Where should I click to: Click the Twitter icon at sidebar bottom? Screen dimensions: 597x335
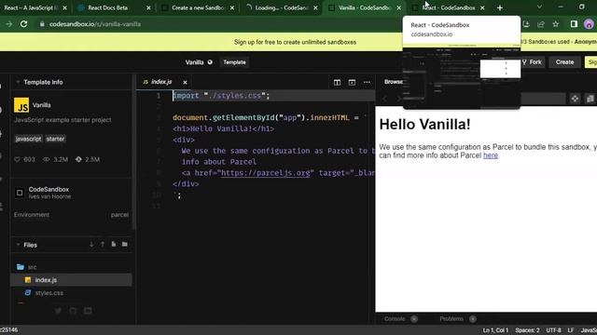[58, 311]
